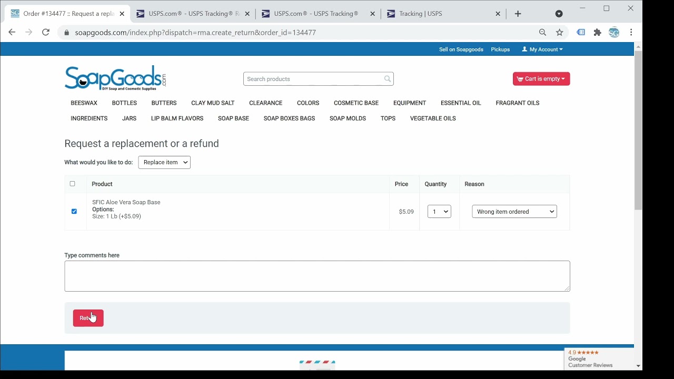Open the browser extensions puzzle icon
The width and height of the screenshot is (674, 379).
point(598,33)
